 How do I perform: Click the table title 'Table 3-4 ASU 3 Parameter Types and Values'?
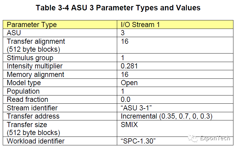118,8
